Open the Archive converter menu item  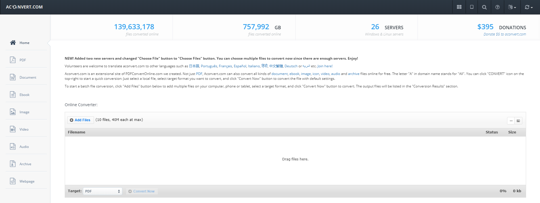tap(26, 164)
